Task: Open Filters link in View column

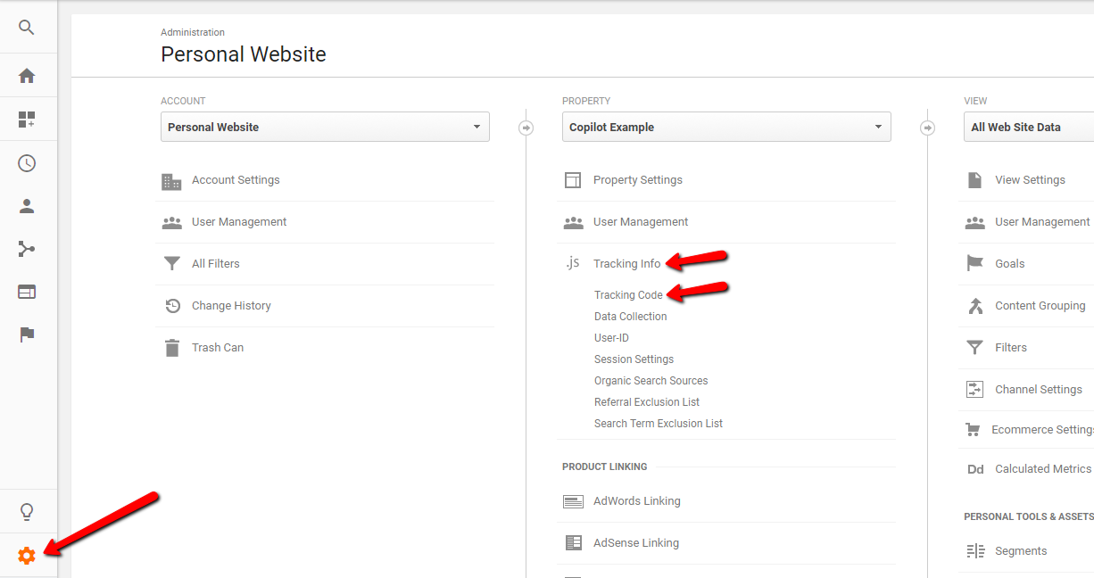Action: 1011,348
